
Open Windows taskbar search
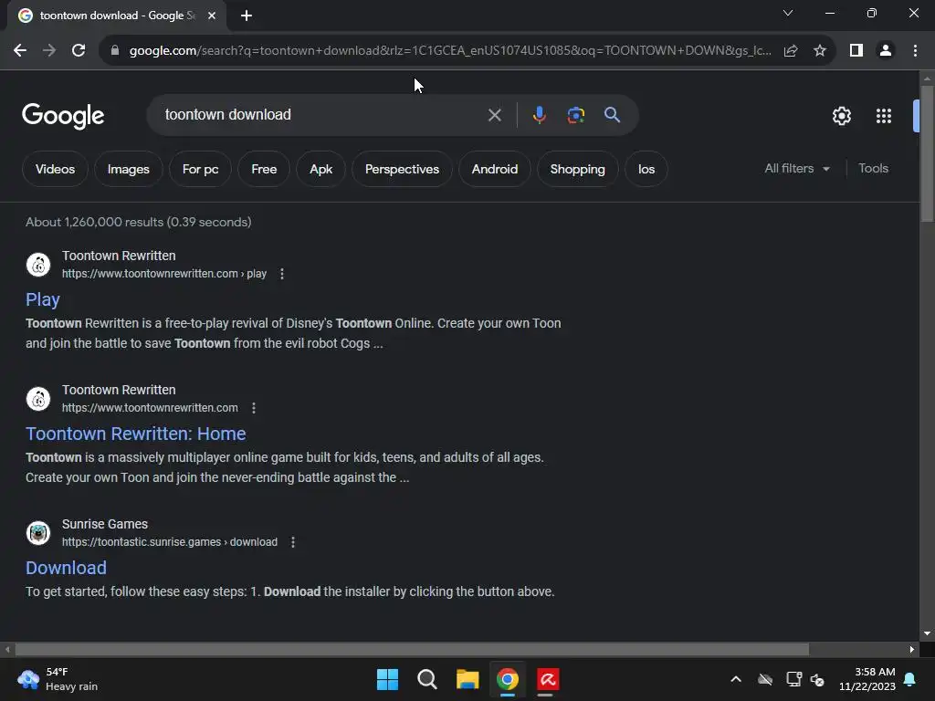[x=427, y=679]
